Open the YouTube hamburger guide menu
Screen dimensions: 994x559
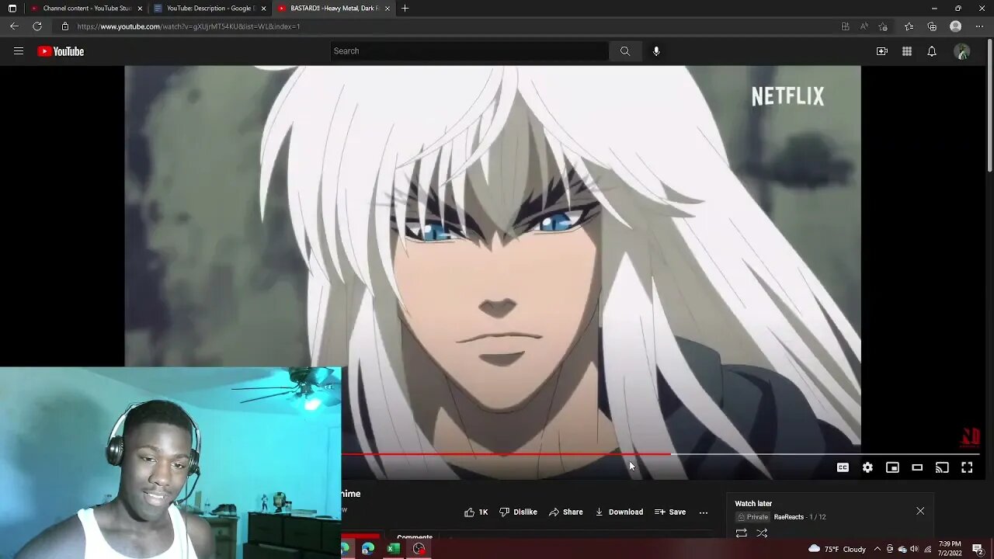coord(19,51)
